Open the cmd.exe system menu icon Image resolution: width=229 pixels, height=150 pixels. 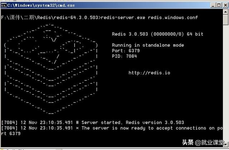pyautogui.click(x=4, y=5)
